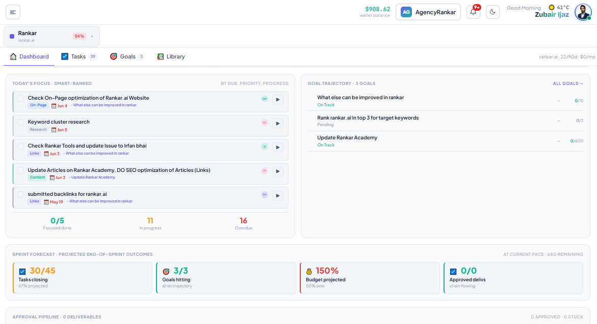Image resolution: width=597 pixels, height=324 pixels.
Task: Open Update Rankar Academy goal link on task
Action: tap(93, 178)
